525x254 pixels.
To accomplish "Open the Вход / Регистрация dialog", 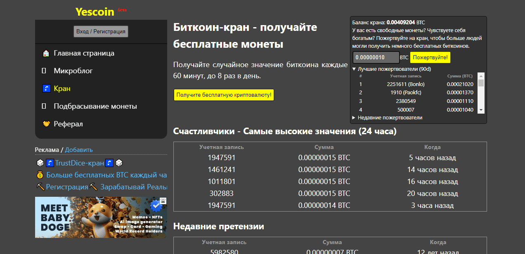I will [101, 31].
